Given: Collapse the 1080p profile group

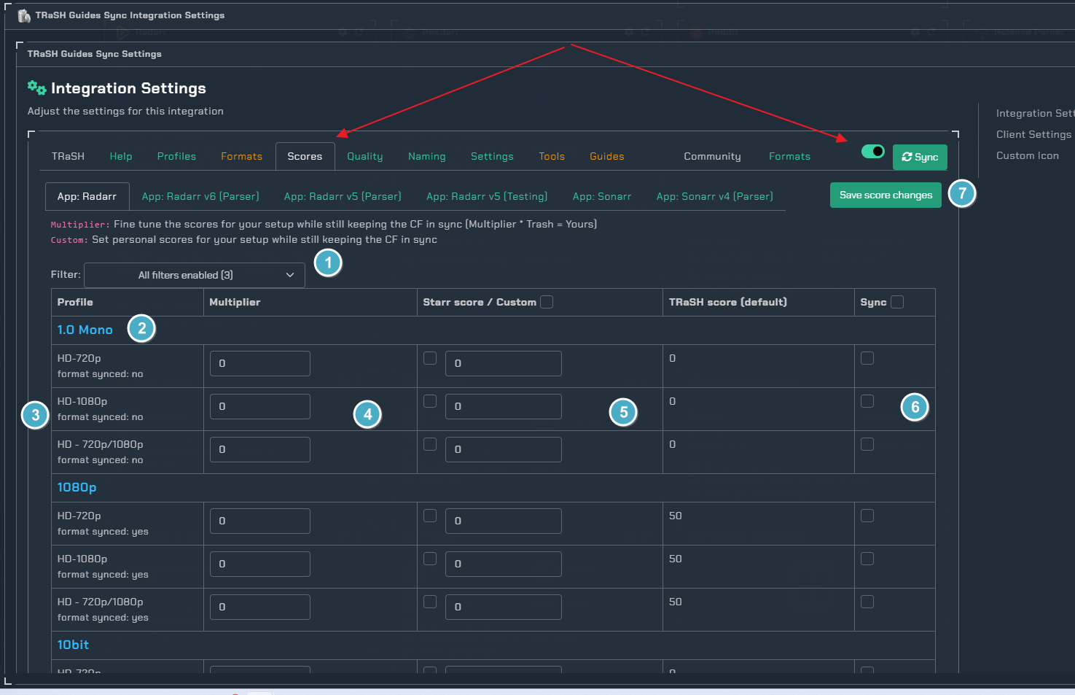Looking at the screenshot, I should [x=77, y=487].
